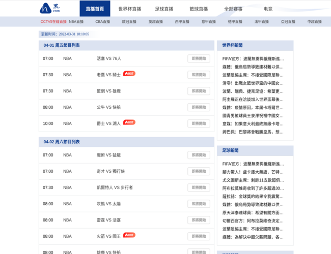Screen dimensions: 331x254
Task: Open 法甲直播 link
Action: [262, 22]
